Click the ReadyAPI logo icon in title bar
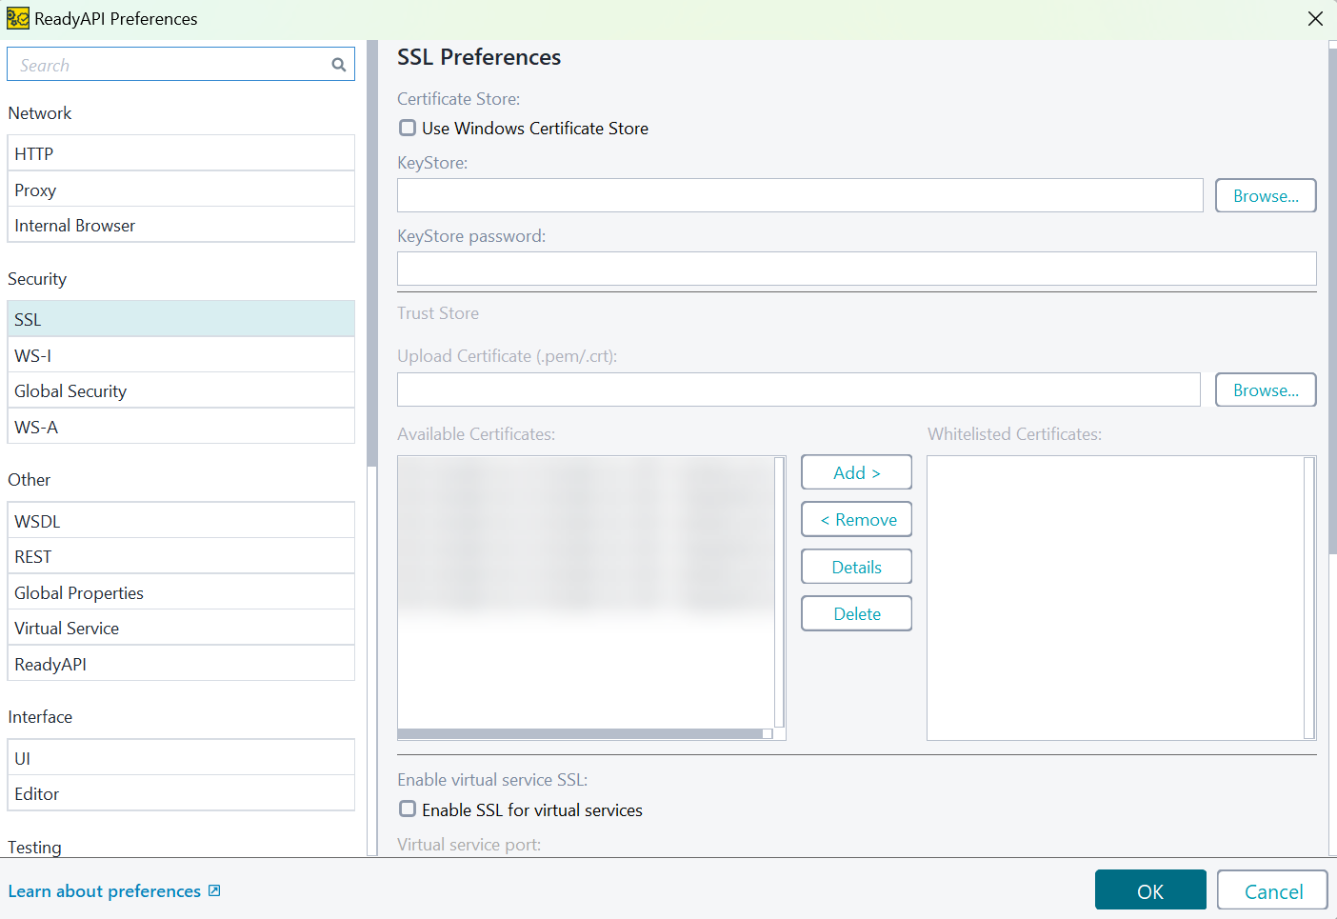Image resolution: width=1337 pixels, height=919 pixels. click(17, 18)
